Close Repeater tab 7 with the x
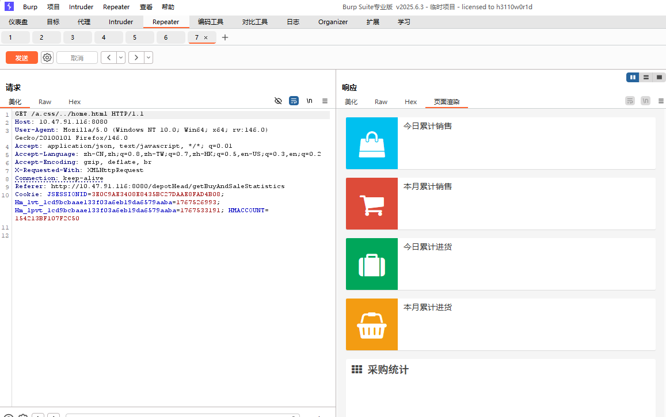Screen dimensions: 666x417 click(x=206, y=37)
